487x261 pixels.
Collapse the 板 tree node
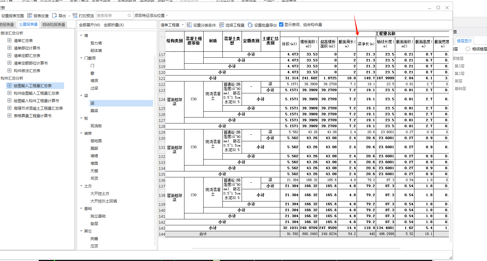click(81, 118)
